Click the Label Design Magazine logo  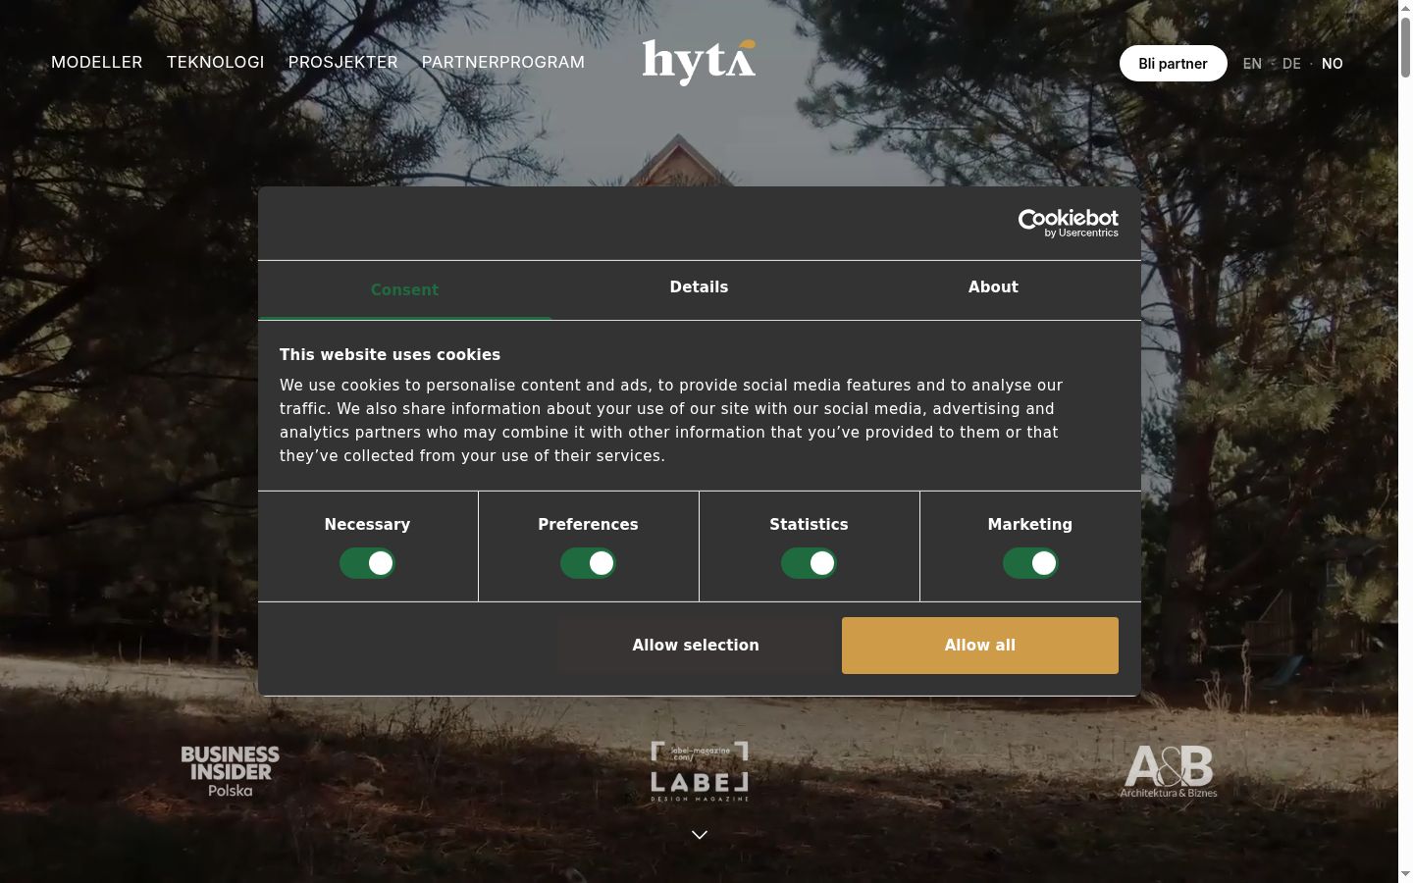coord(700,771)
